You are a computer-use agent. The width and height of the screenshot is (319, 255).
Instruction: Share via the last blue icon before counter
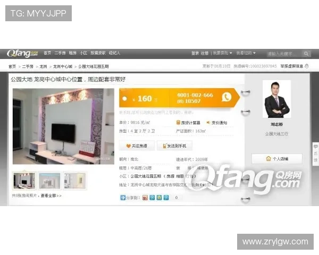[x=166, y=198]
